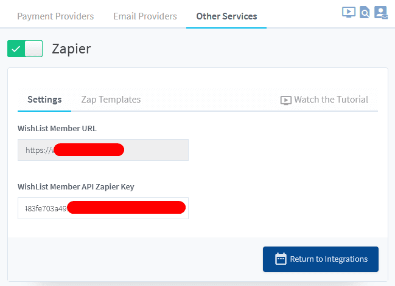395x286 pixels.
Task: Switch to Payment Providers tab
Action: (x=55, y=16)
